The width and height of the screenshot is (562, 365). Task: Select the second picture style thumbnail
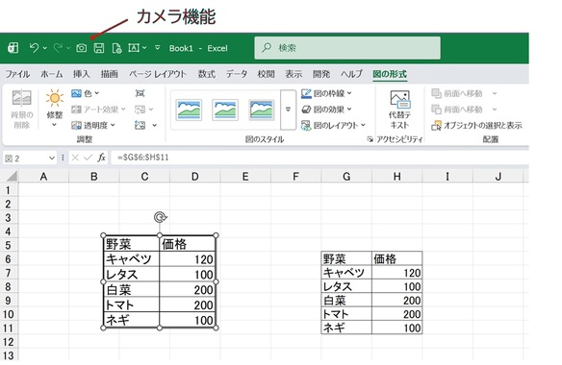[225, 109]
